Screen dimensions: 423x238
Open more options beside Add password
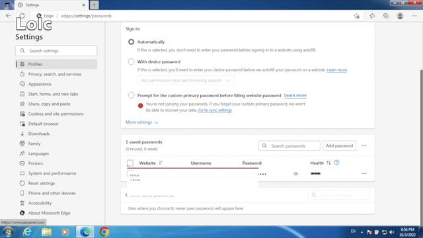pyautogui.click(x=364, y=145)
